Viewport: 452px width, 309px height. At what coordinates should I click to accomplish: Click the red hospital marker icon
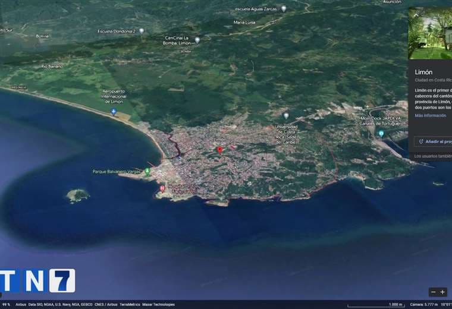pos(162,188)
